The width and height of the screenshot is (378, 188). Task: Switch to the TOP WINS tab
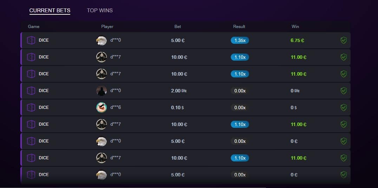pyautogui.click(x=100, y=10)
